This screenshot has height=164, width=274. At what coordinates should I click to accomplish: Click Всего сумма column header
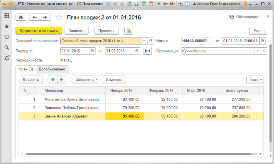238,91
